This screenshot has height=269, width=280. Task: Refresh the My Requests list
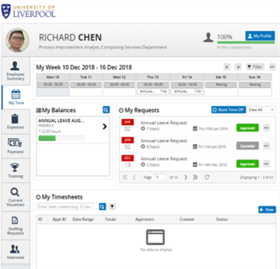tap(207, 177)
